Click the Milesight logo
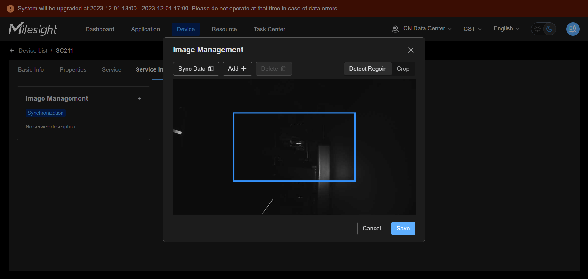The image size is (588, 279). [x=33, y=29]
